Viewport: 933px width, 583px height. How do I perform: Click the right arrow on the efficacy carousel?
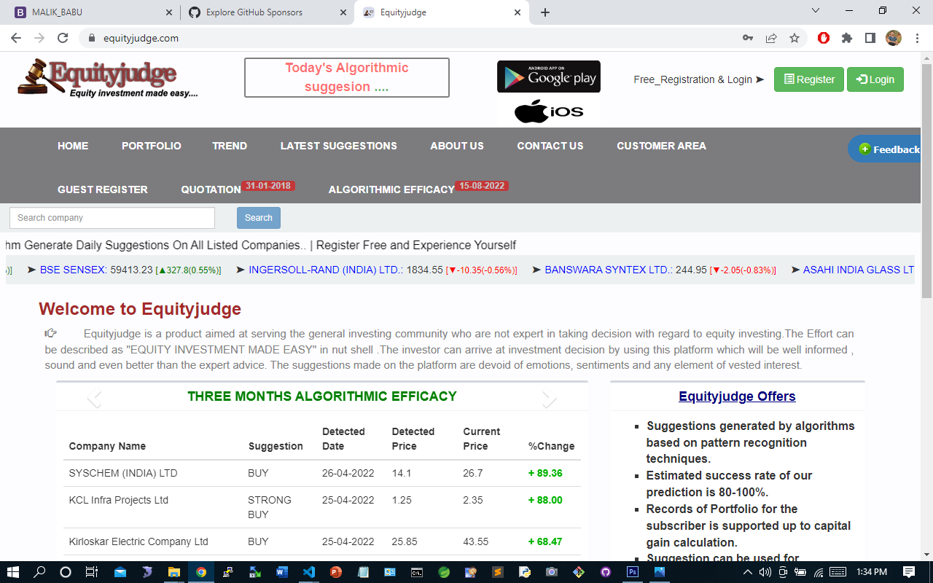[x=550, y=399]
